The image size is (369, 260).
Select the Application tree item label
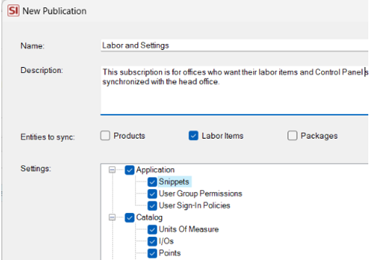pos(155,170)
